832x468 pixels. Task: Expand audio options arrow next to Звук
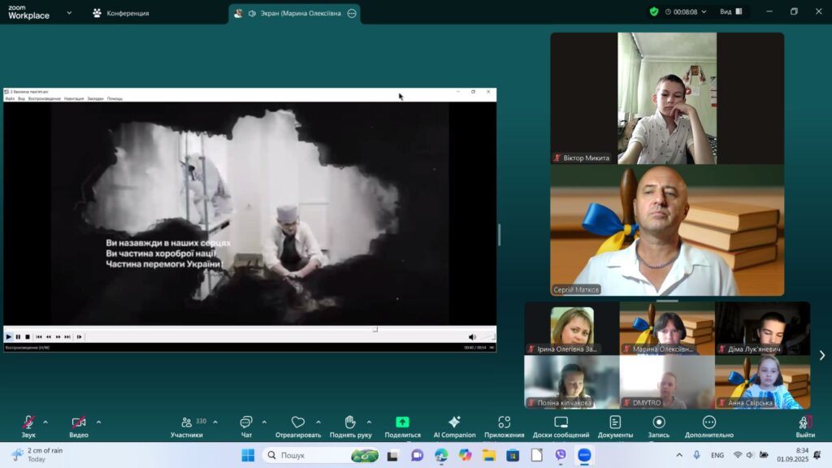tap(45, 422)
